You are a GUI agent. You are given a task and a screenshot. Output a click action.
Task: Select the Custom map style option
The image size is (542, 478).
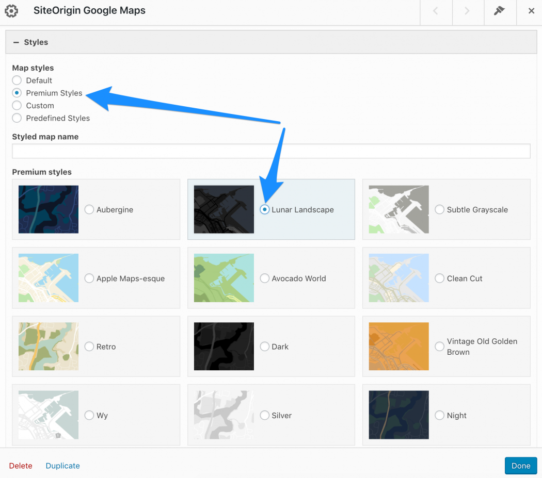coord(16,105)
